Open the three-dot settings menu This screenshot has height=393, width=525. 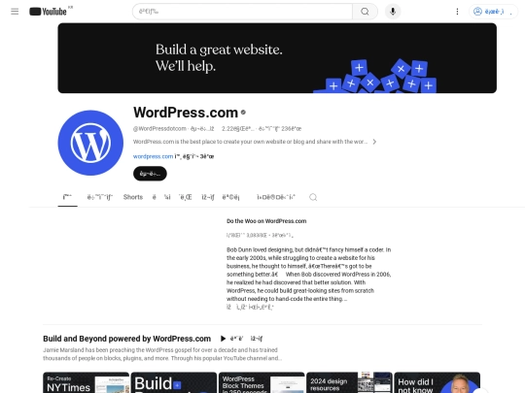click(x=457, y=12)
